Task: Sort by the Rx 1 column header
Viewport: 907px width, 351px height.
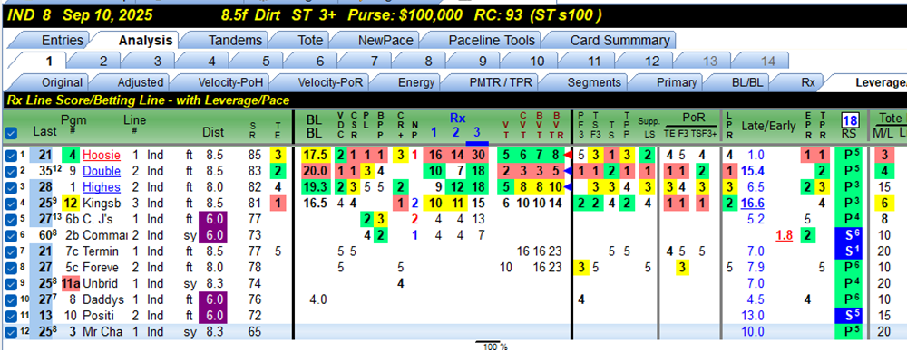Action: tap(434, 133)
